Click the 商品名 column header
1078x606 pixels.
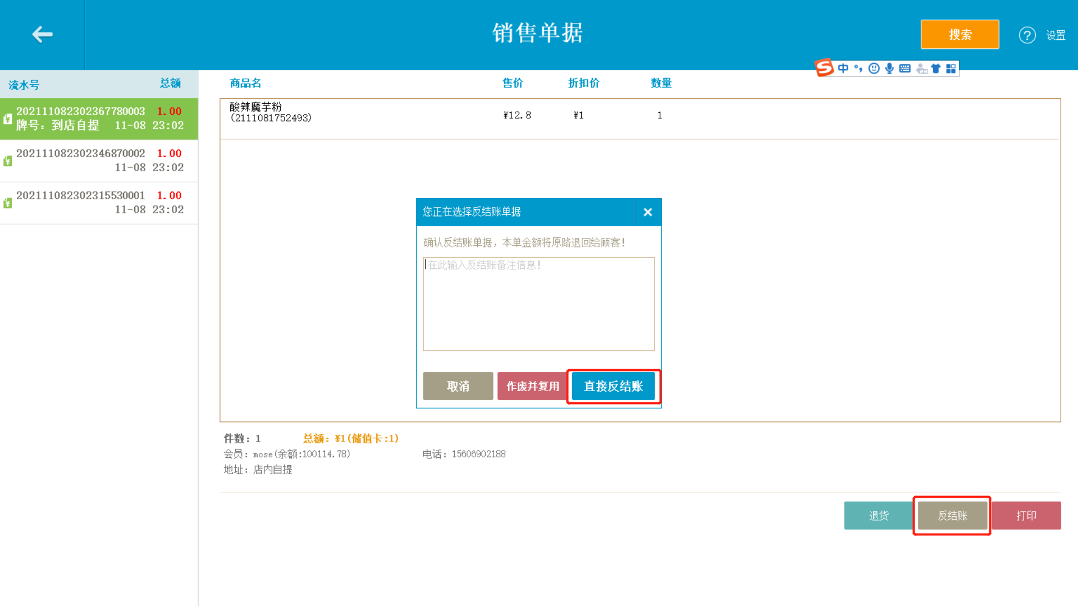click(245, 83)
